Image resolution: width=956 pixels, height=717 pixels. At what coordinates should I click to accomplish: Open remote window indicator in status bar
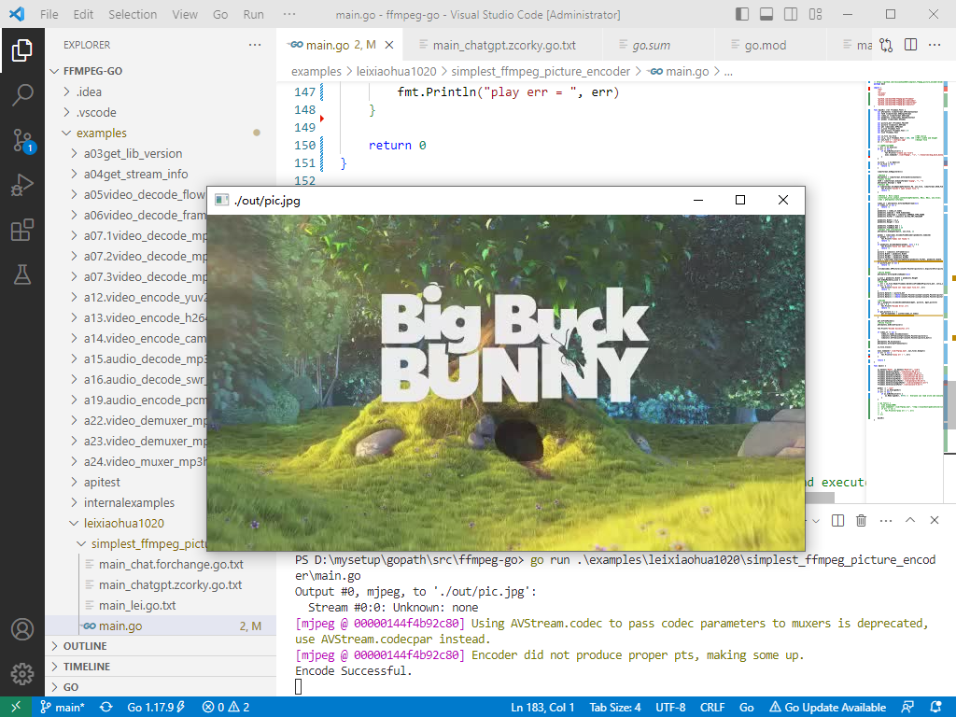(x=16, y=707)
